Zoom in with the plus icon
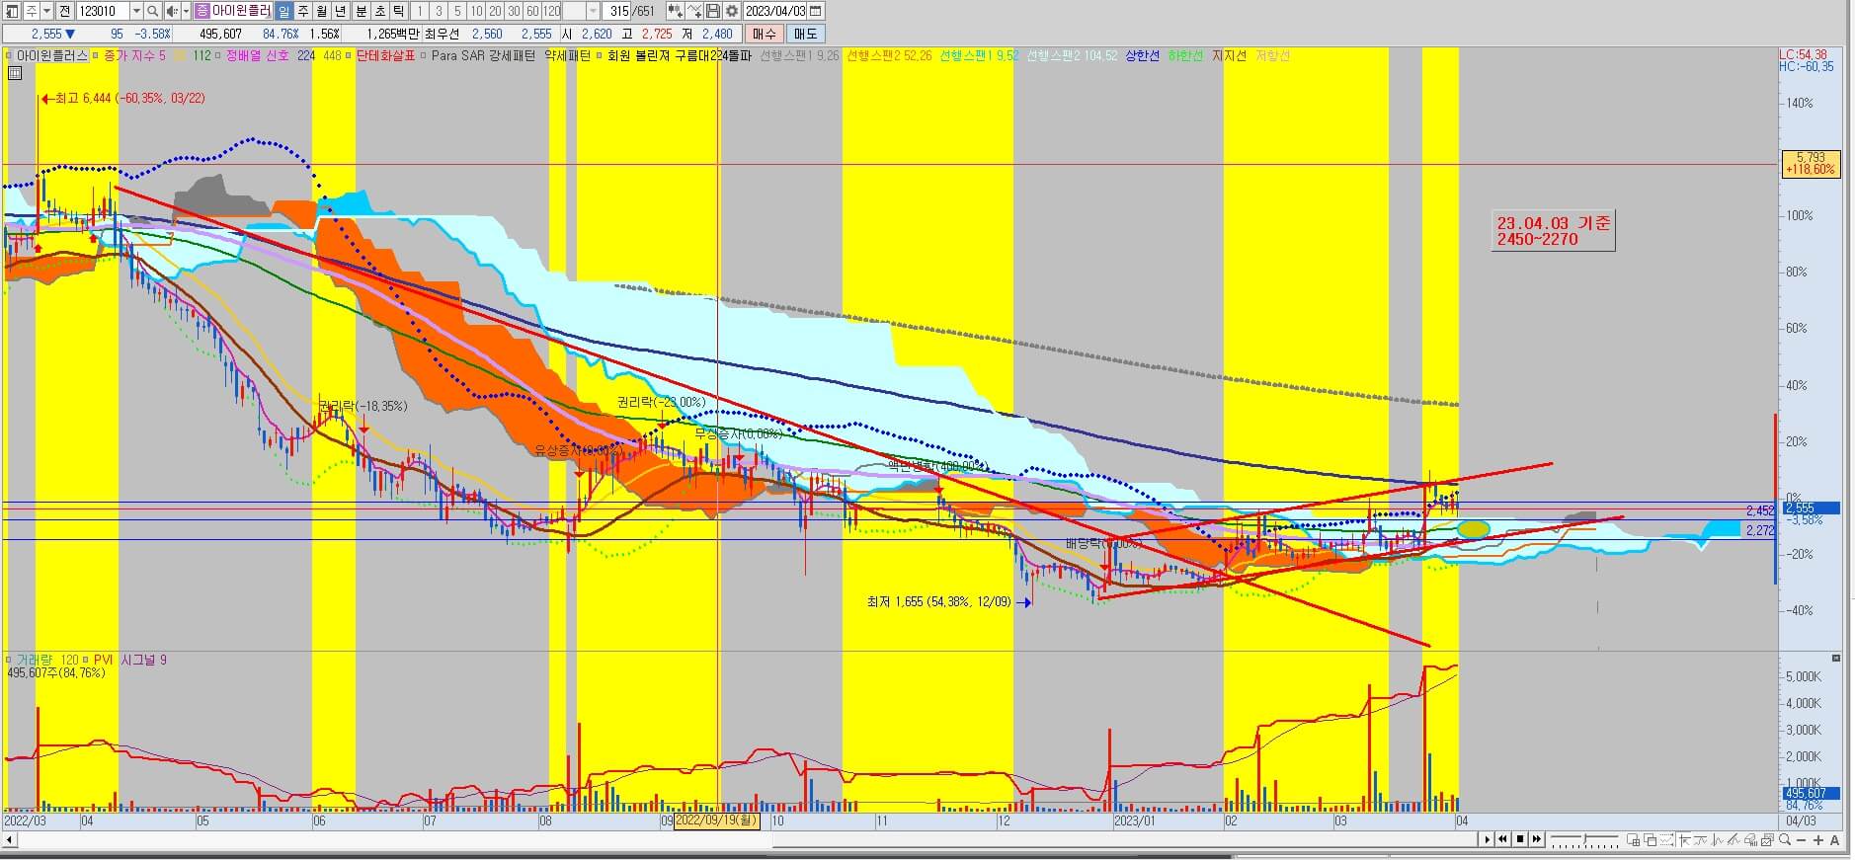 coord(1818,840)
